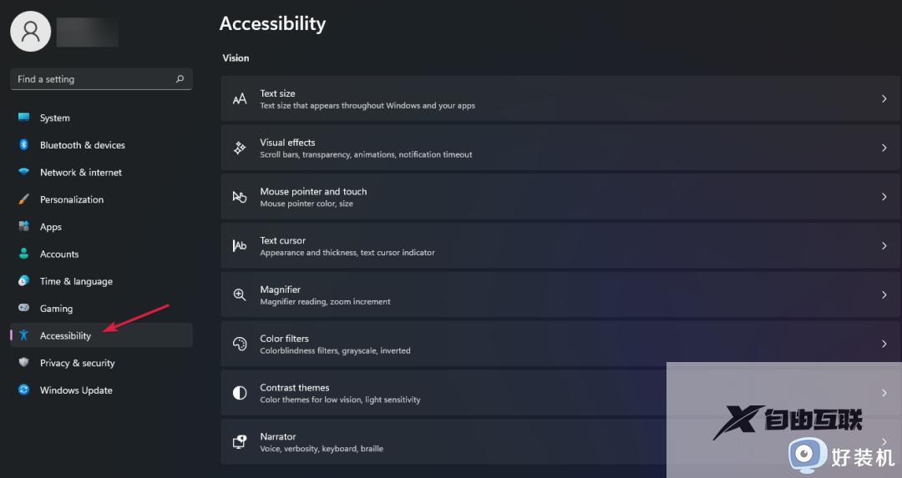Expand the Mouse pointer and touch chevron
This screenshot has height=478, width=902.
[884, 197]
